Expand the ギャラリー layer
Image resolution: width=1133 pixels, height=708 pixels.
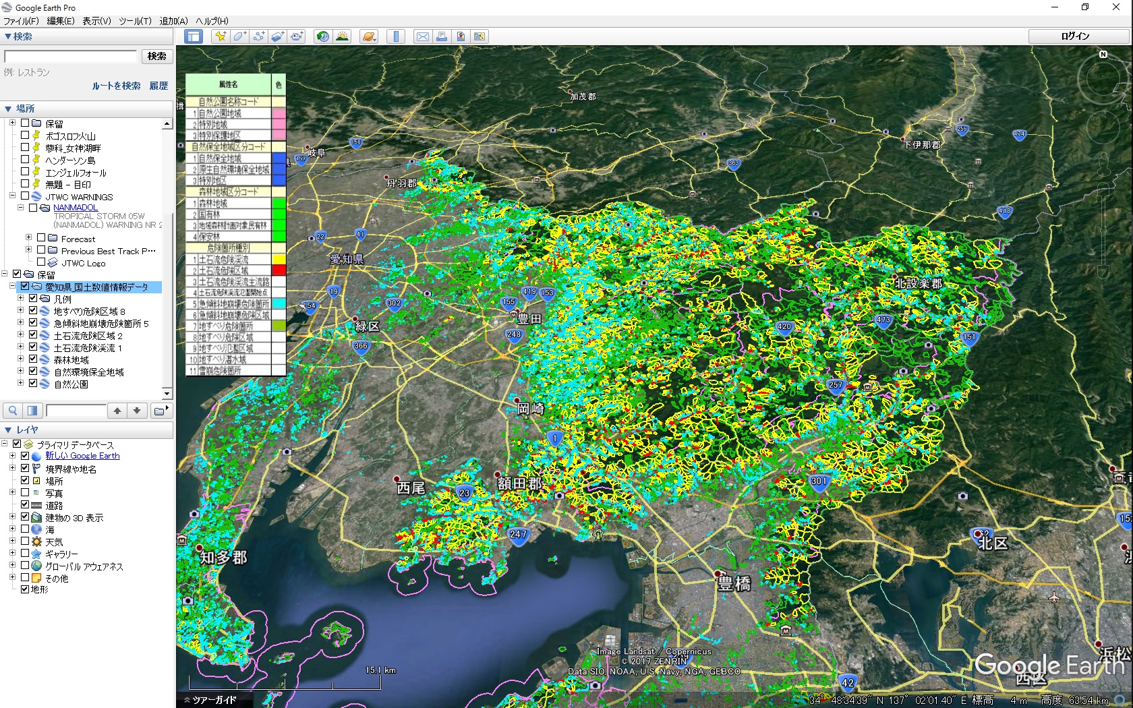tap(12, 553)
